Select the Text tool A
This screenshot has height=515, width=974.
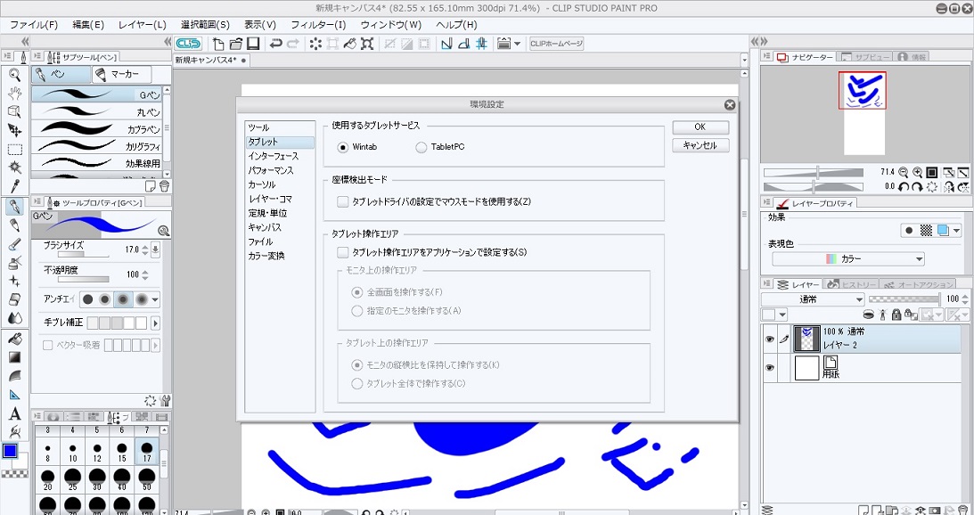point(15,413)
